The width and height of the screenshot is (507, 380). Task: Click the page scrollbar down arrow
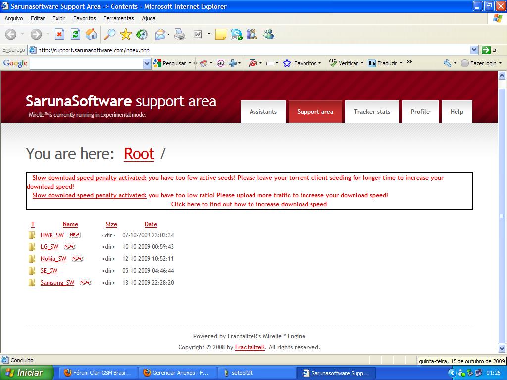click(502, 348)
